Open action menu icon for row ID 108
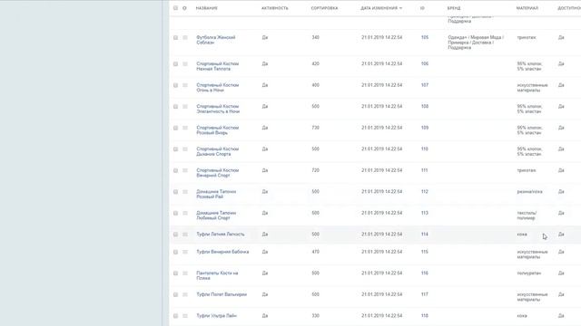This screenshot has height=326, width=581. point(185,107)
